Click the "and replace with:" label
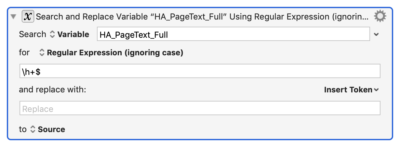The height and width of the screenshot is (149, 400). (52, 90)
